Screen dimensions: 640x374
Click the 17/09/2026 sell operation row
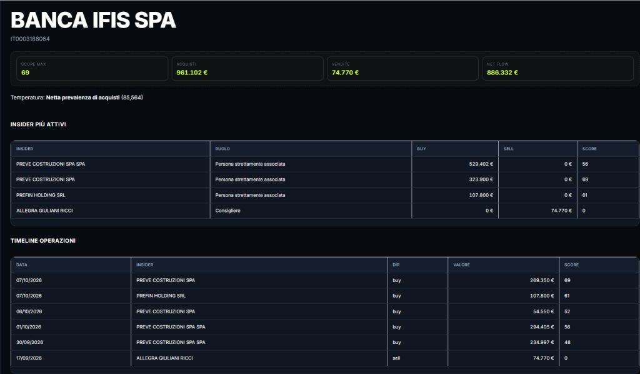coord(325,358)
